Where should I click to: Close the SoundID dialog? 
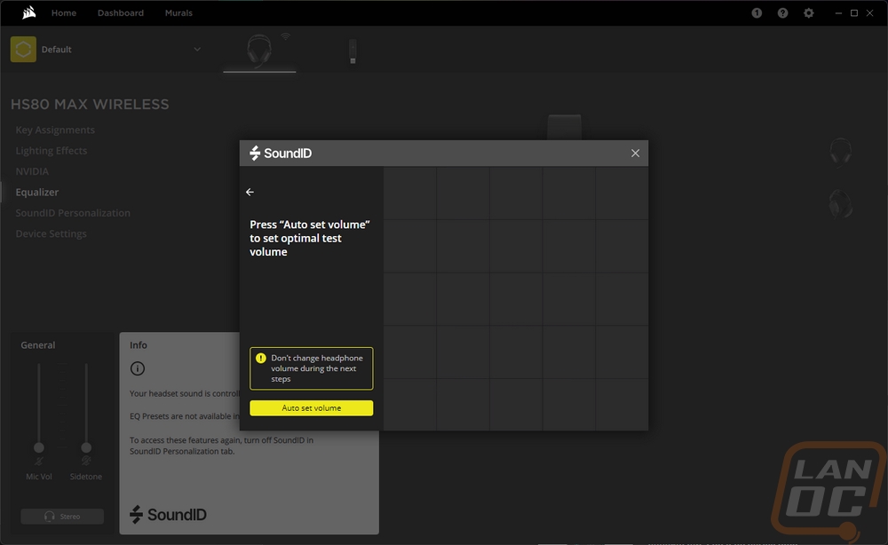point(636,154)
